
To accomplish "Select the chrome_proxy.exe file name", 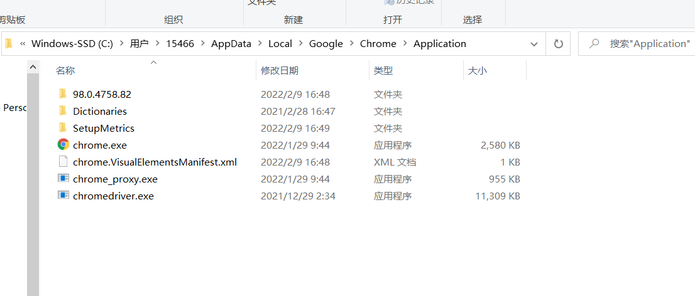I will [115, 179].
